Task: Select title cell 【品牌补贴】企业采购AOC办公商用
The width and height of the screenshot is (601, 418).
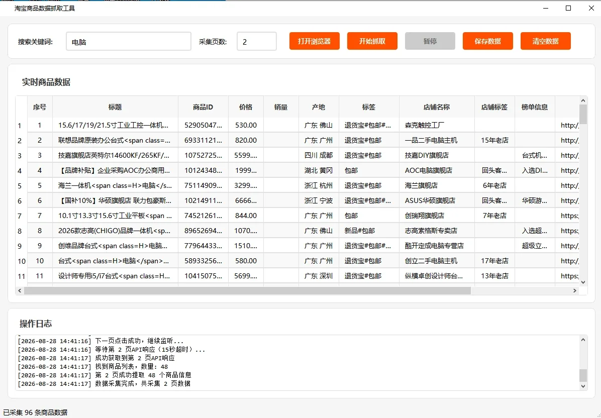Action: (x=116, y=170)
